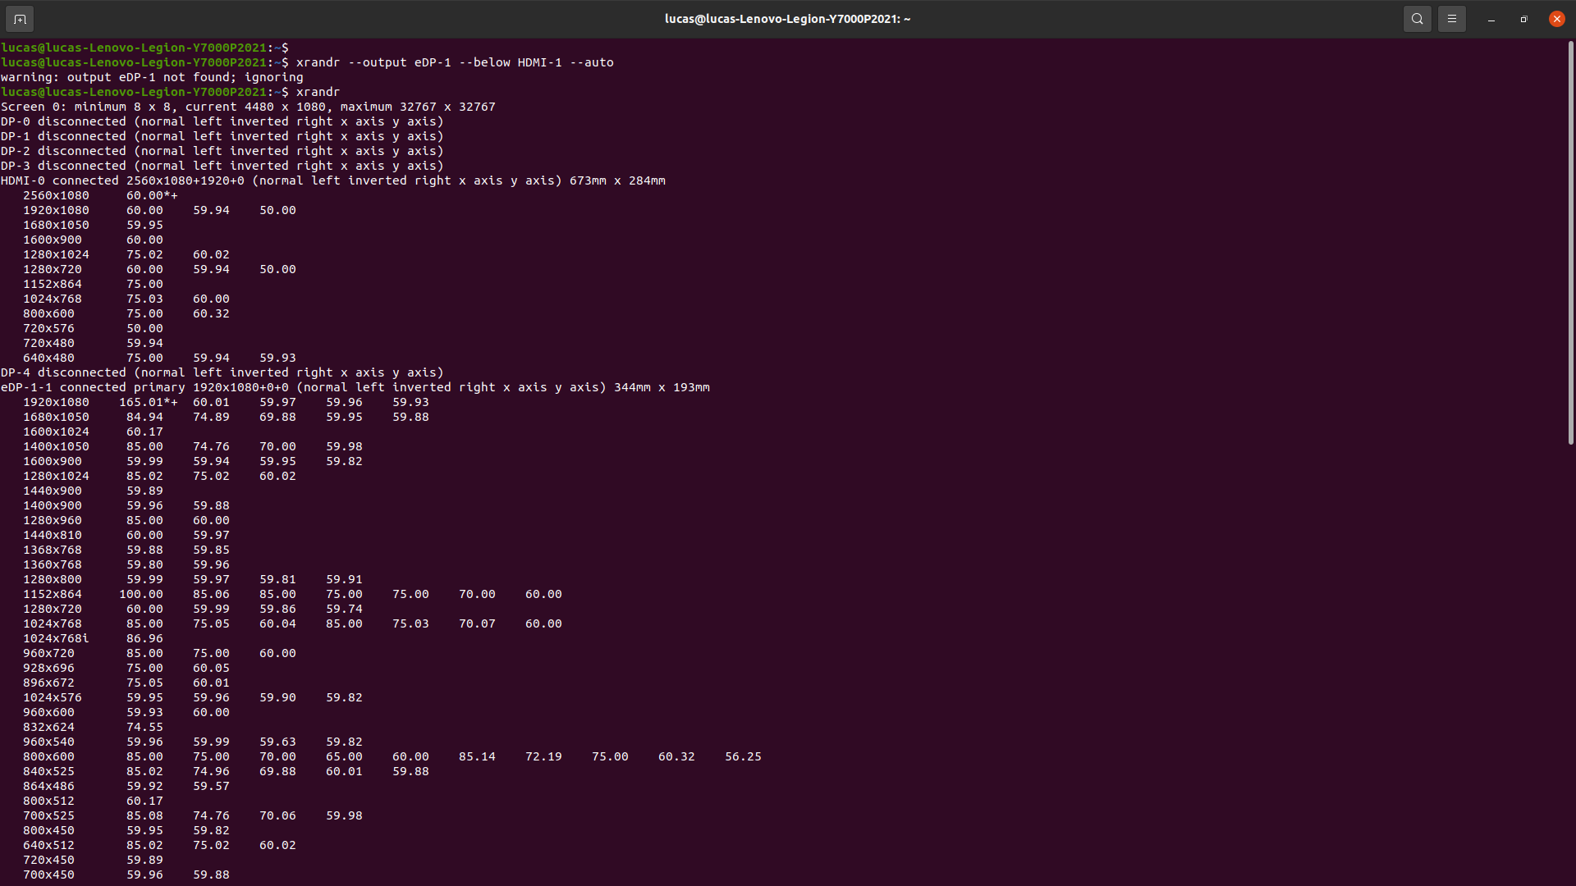1576x886 pixels.
Task: Click the 2560x1080 resolution entry
Action: pyautogui.click(x=56, y=195)
